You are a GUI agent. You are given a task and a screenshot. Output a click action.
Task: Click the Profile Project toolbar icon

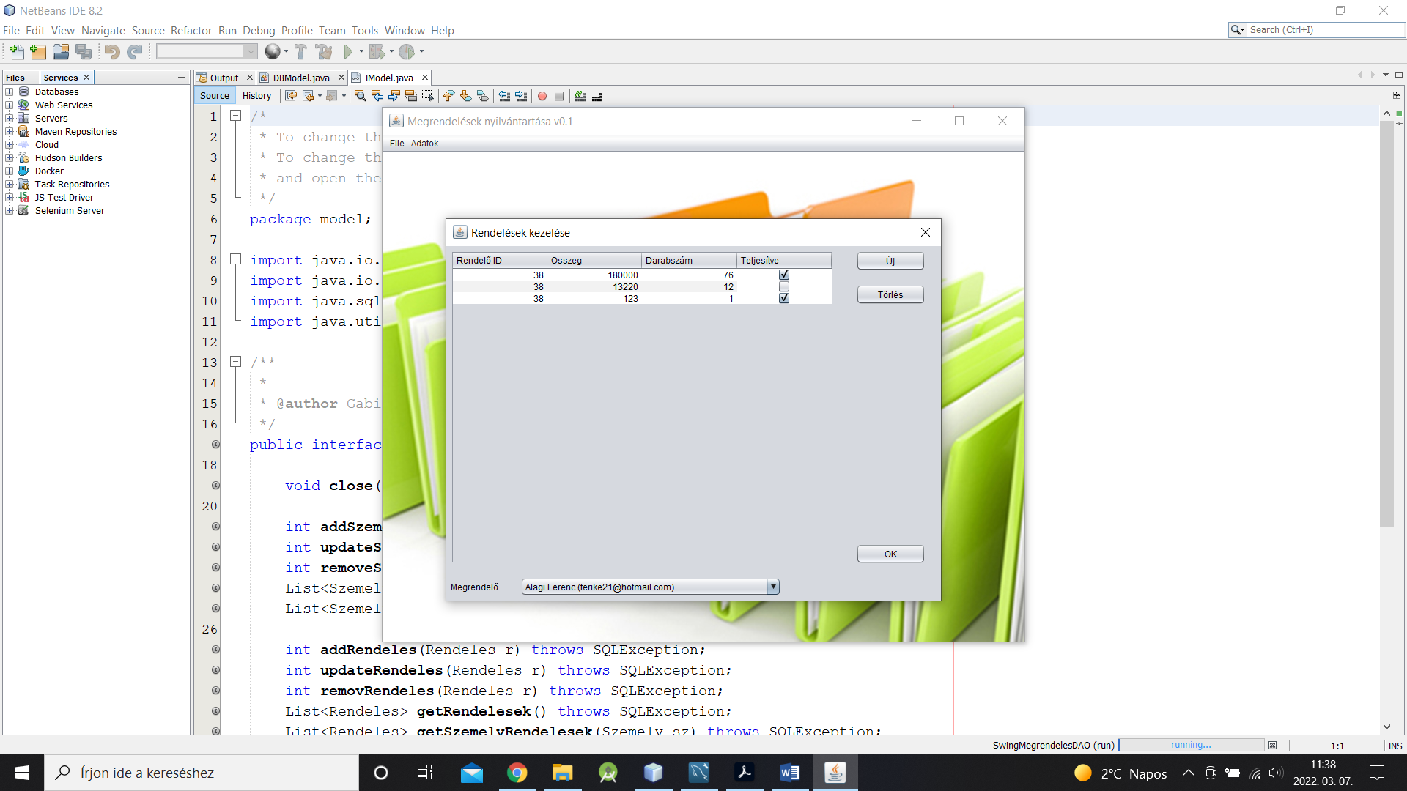[x=407, y=52]
